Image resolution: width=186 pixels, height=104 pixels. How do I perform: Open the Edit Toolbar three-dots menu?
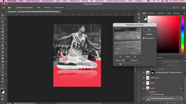(3, 85)
